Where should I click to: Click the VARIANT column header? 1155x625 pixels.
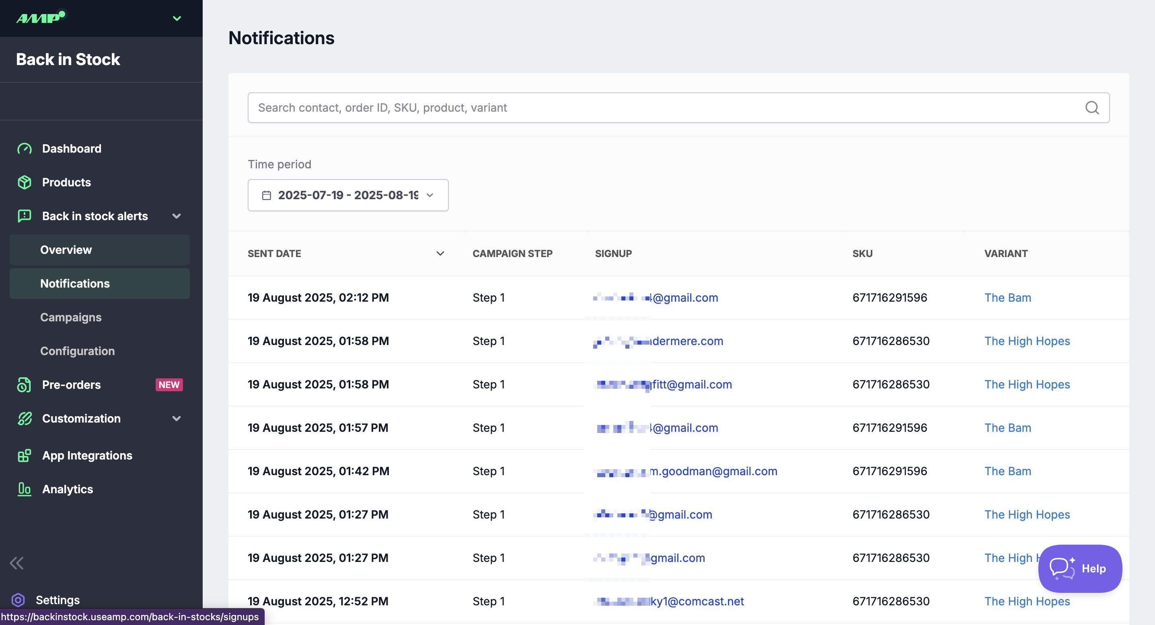coord(1006,253)
